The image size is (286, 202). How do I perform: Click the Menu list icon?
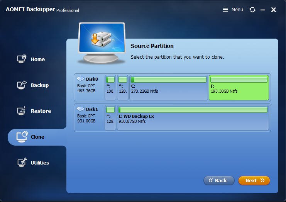point(225,10)
